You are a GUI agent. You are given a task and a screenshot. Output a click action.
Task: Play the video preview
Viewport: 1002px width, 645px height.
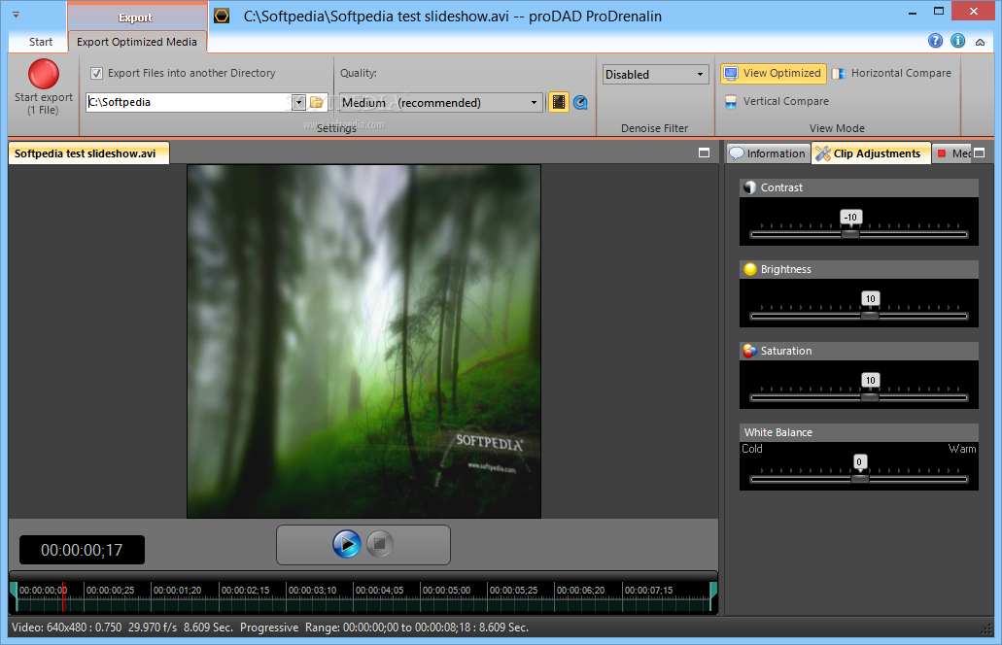(347, 544)
